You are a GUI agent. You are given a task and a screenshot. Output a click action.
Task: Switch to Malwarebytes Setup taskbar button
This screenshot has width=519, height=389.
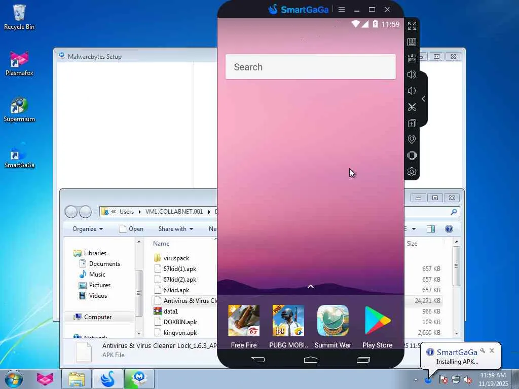139,379
